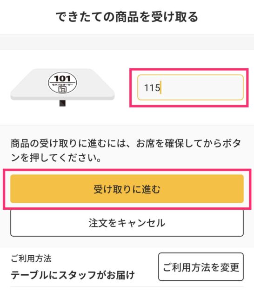Open ご利用方法を変更 option

click(201, 267)
